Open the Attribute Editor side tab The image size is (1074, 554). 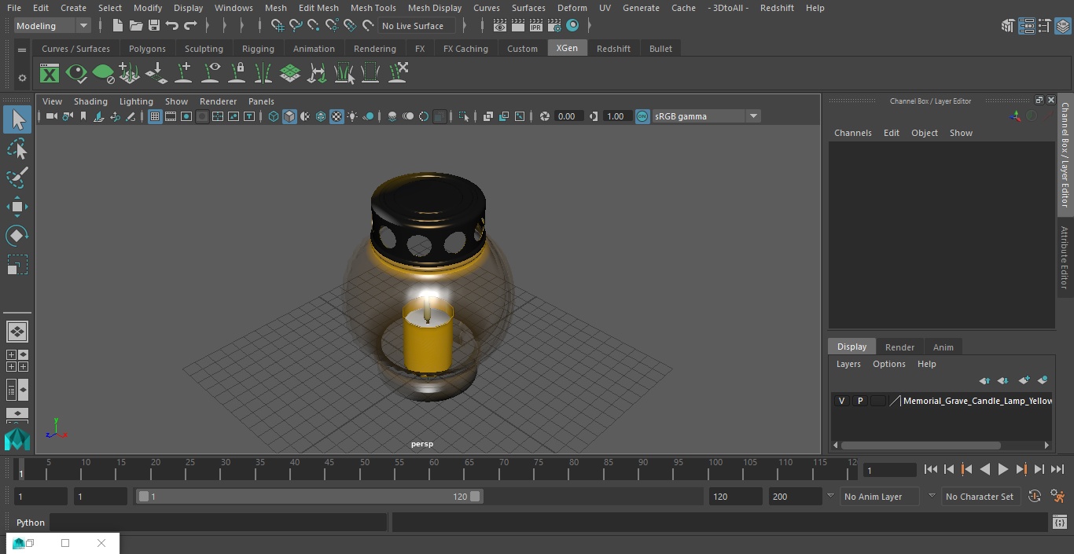tap(1065, 258)
